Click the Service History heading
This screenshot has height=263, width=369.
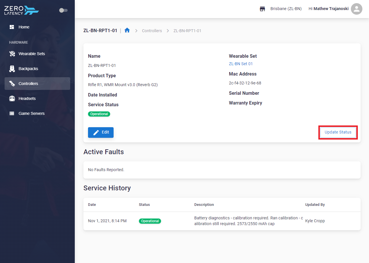107,188
